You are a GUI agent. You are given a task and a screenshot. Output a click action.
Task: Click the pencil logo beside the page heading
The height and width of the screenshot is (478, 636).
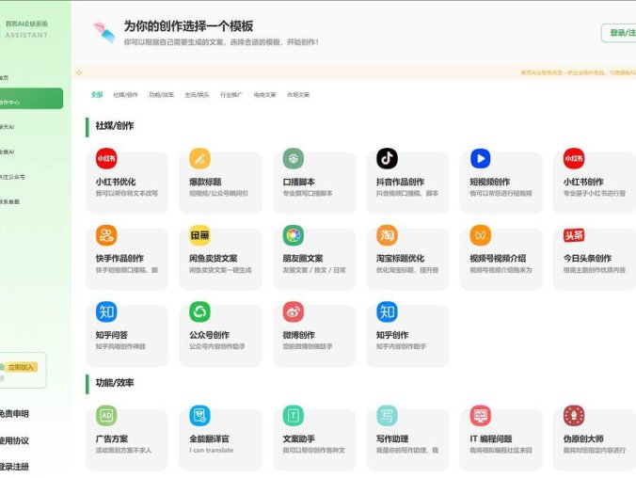pyautogui.click(x=104, y=32)
